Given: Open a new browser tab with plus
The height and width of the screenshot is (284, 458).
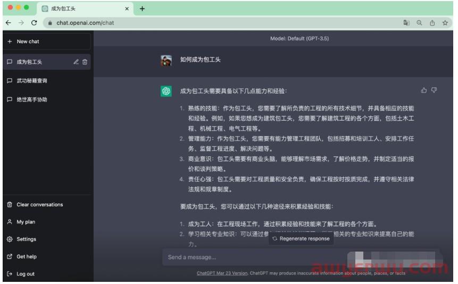Looking at the screenshot, I should [142, 9].
